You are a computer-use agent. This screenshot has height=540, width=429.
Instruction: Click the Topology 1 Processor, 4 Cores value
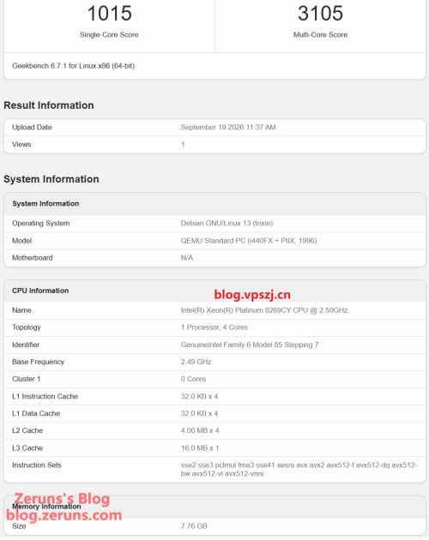pos(214,327)
